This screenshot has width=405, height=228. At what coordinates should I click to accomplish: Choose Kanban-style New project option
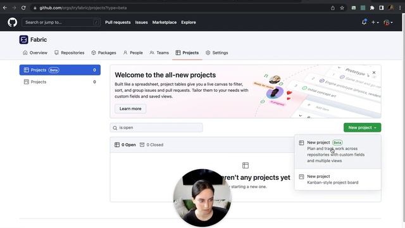[337, 179]
